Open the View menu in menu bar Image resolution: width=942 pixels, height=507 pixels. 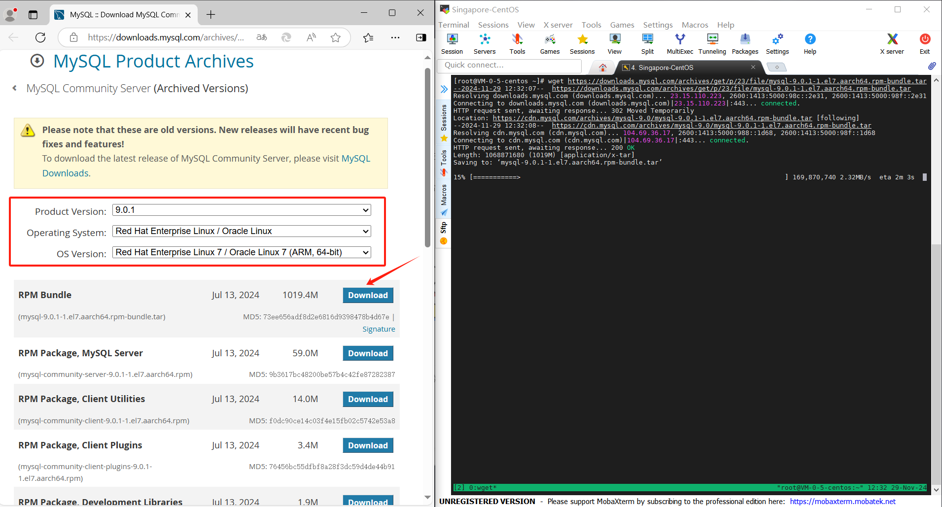click(526, 25)
